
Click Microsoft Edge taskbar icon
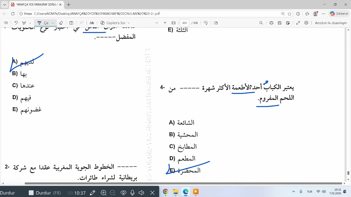pos(186,192)
